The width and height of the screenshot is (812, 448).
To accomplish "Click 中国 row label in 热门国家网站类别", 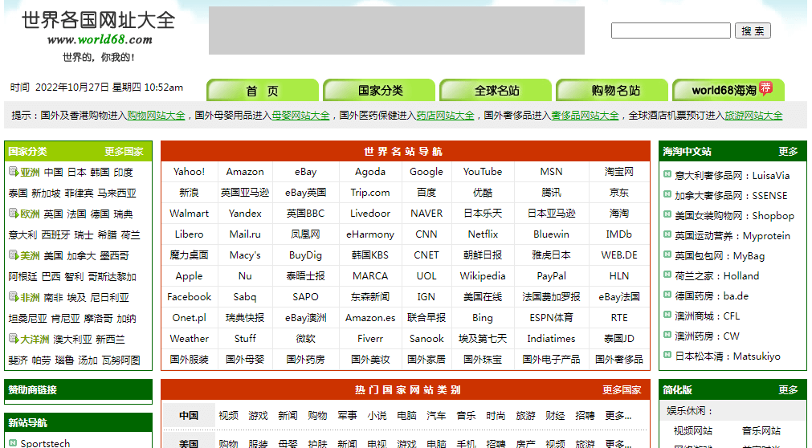I will point(189,415).
